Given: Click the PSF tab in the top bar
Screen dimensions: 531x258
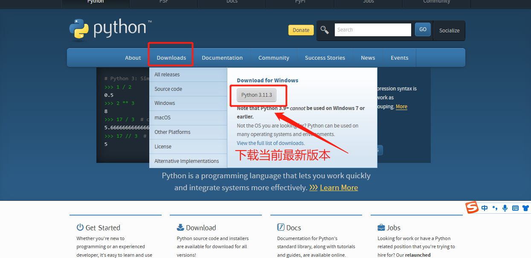Looking at the screenshot, I should point(164,2).
